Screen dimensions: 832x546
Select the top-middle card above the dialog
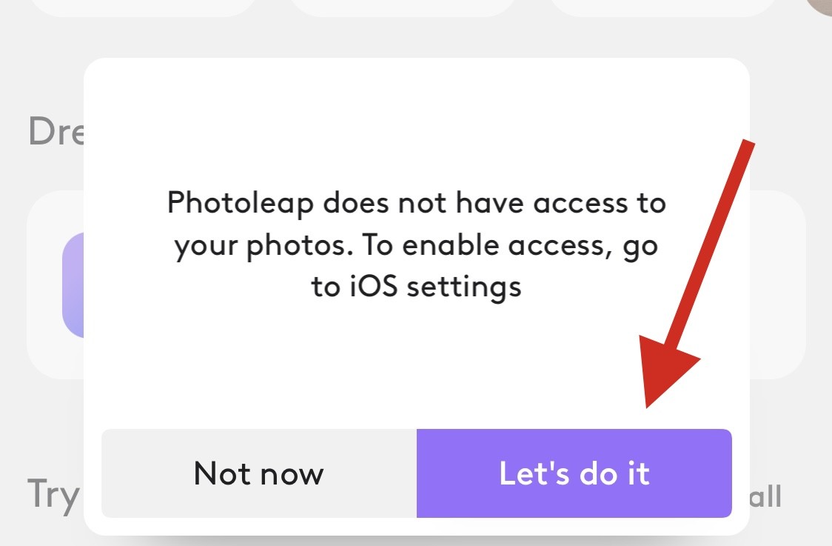pyautogui.click(x=403, y=7)
